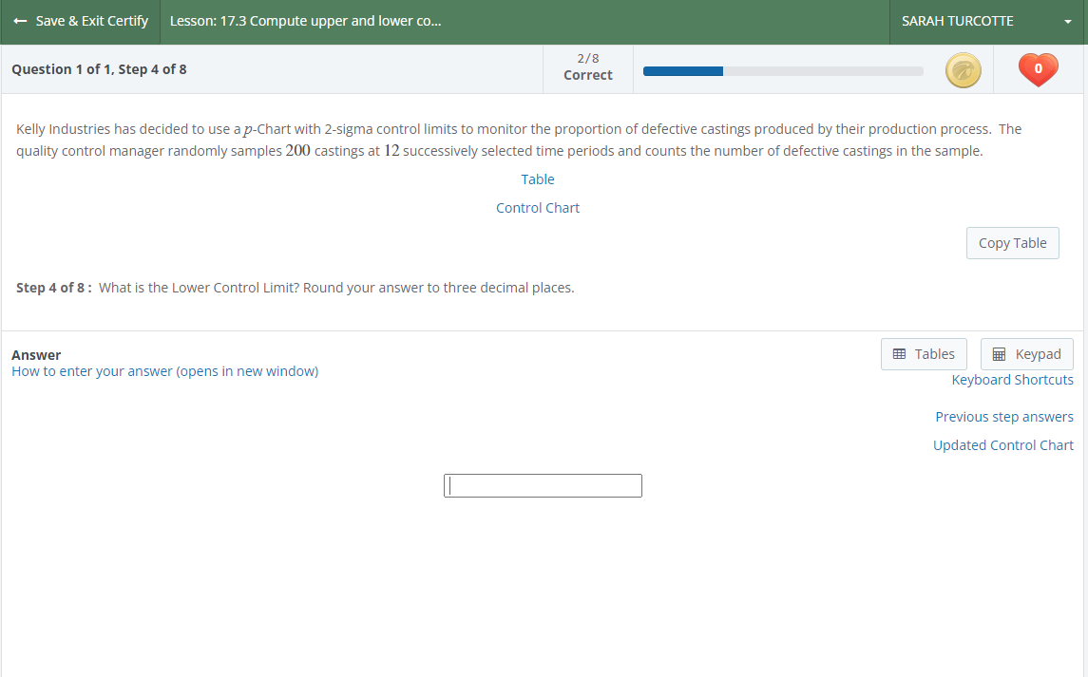The width and height of the screenshot is (1088, 677).
Task: Open the Keypad panel
Action: pos(1026,353)
